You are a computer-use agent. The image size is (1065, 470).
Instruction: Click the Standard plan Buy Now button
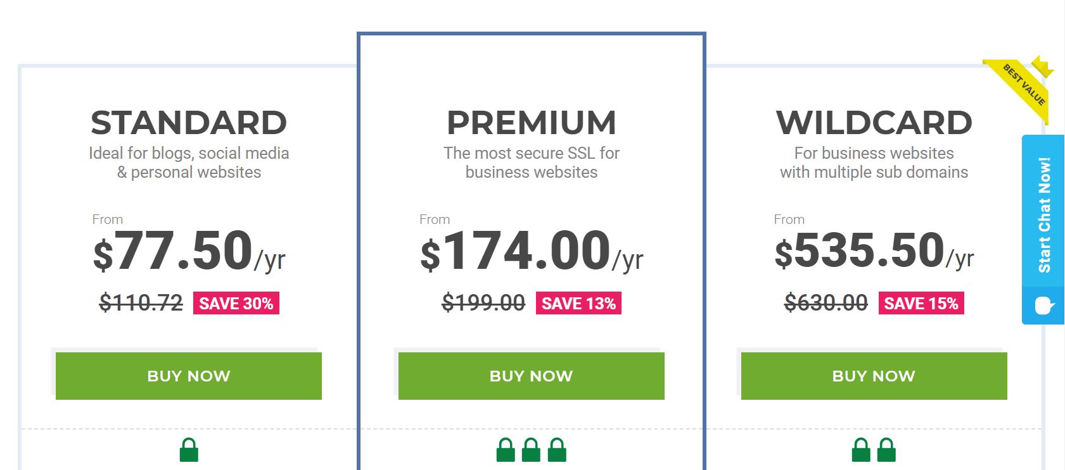tap(189, 376)
